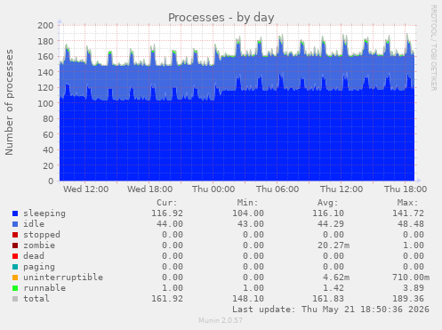The image size is (442, 330).
Task: Click the idle legend color swatch
Action: [15, 224]
